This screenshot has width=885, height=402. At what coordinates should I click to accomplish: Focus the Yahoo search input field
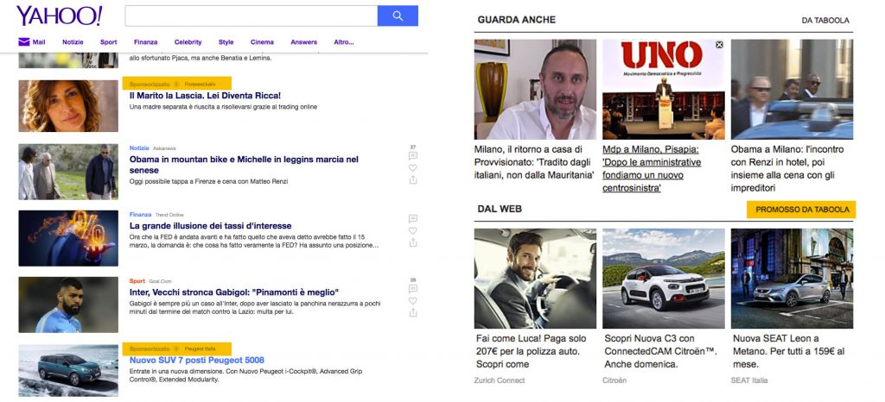pos(251,16)
